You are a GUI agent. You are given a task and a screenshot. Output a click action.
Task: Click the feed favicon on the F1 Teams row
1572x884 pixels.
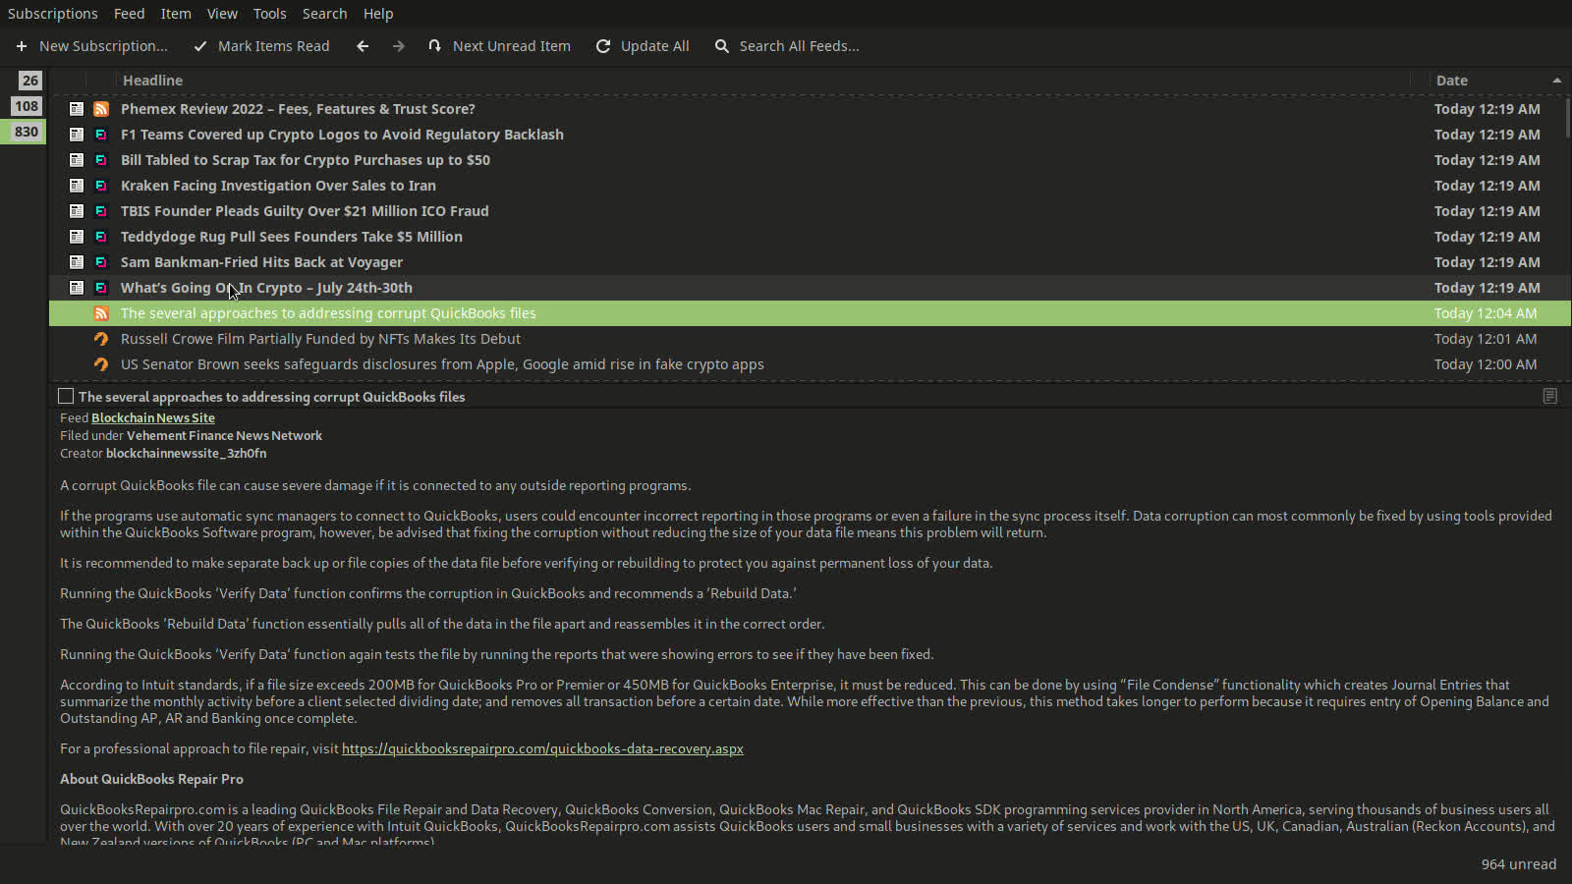(x=101, y=135)
